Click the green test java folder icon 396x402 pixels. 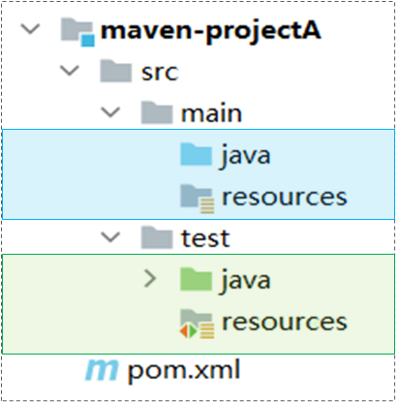(x=197, y=279)
